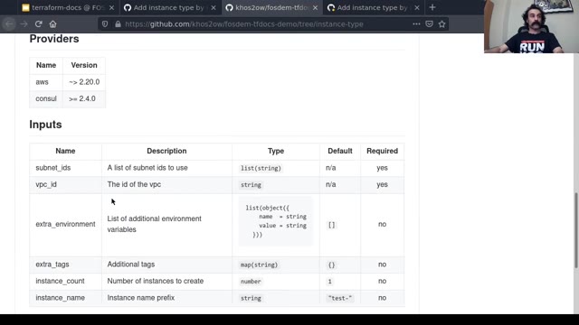Image resolution: width=579 pixels, height=325 pixels.
Task: Click the Providers heading
Action: pos(54,39)
